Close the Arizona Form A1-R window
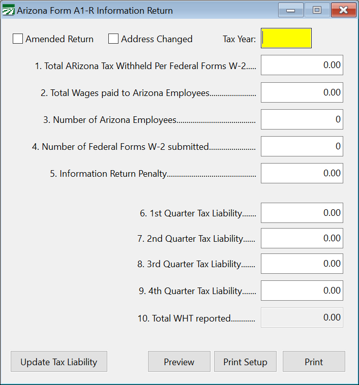The width and height of the screenshot is (359, 385). (343, 10)
